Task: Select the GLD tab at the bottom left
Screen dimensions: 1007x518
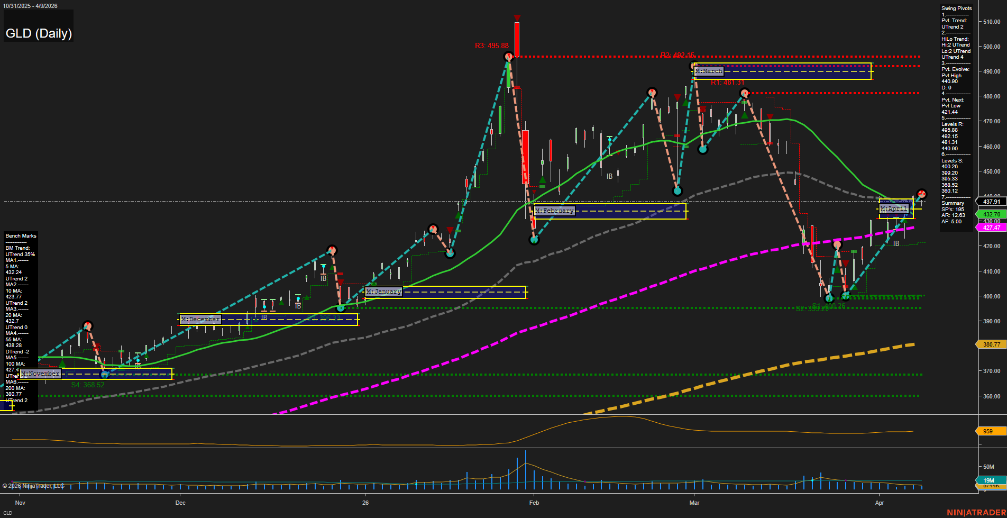Action: tap(7, 512)
